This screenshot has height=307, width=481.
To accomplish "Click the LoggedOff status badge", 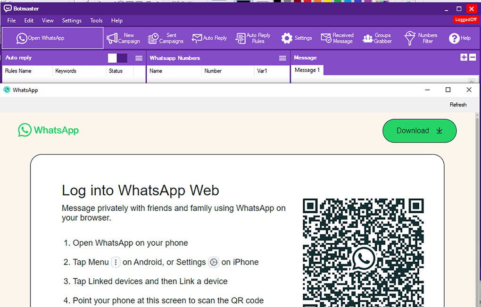I will [x=465, y=19].
